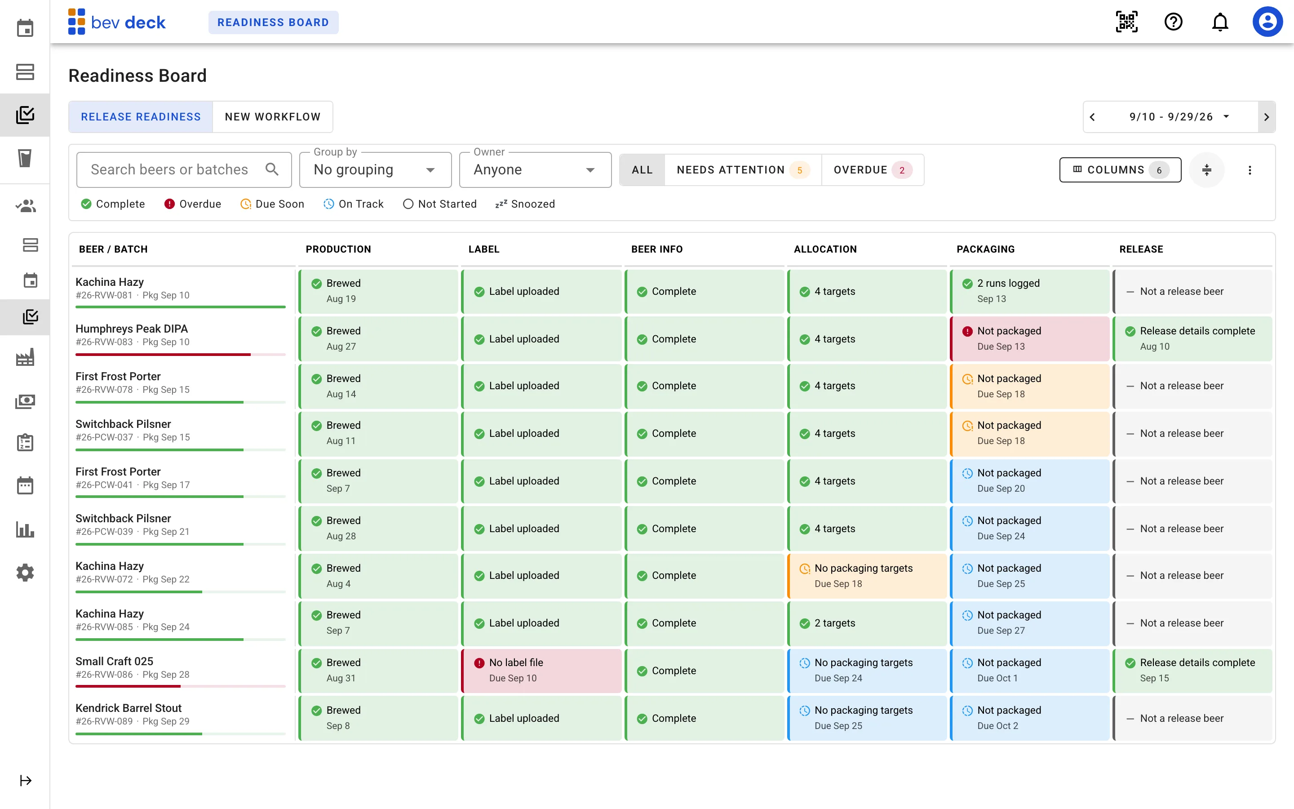This screenshot has height=809, width=1294.
Task: Open the beer glass sidebar icon
Action: (25, 158)
